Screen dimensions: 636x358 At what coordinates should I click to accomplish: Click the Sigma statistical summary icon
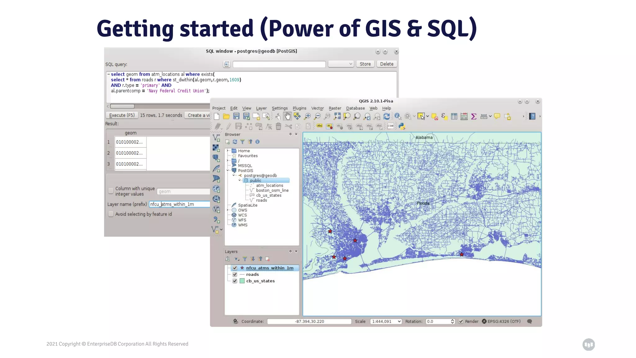[474, 117]
